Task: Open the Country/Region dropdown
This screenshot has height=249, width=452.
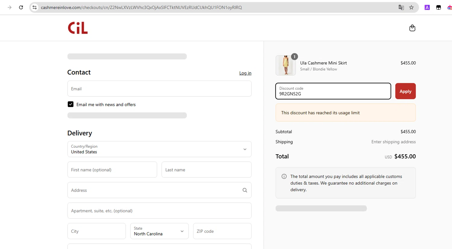Action: point(159,149)
